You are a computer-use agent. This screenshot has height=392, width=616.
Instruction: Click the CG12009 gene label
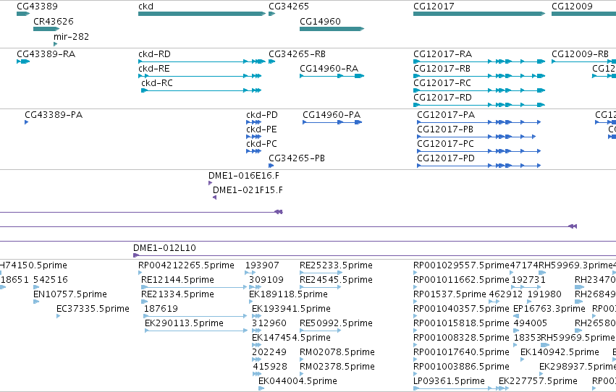click(x=572, y=7)
